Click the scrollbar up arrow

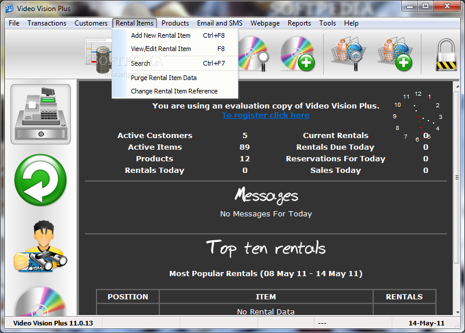(457, 86)
